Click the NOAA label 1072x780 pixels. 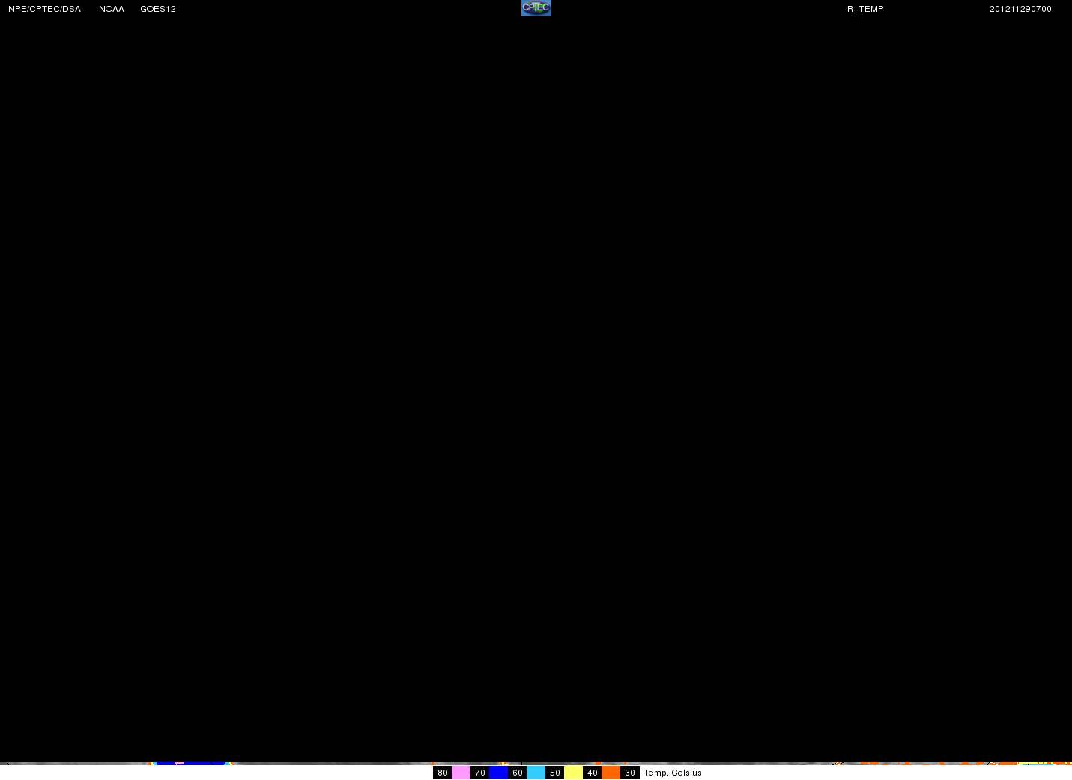click(112, 9)
